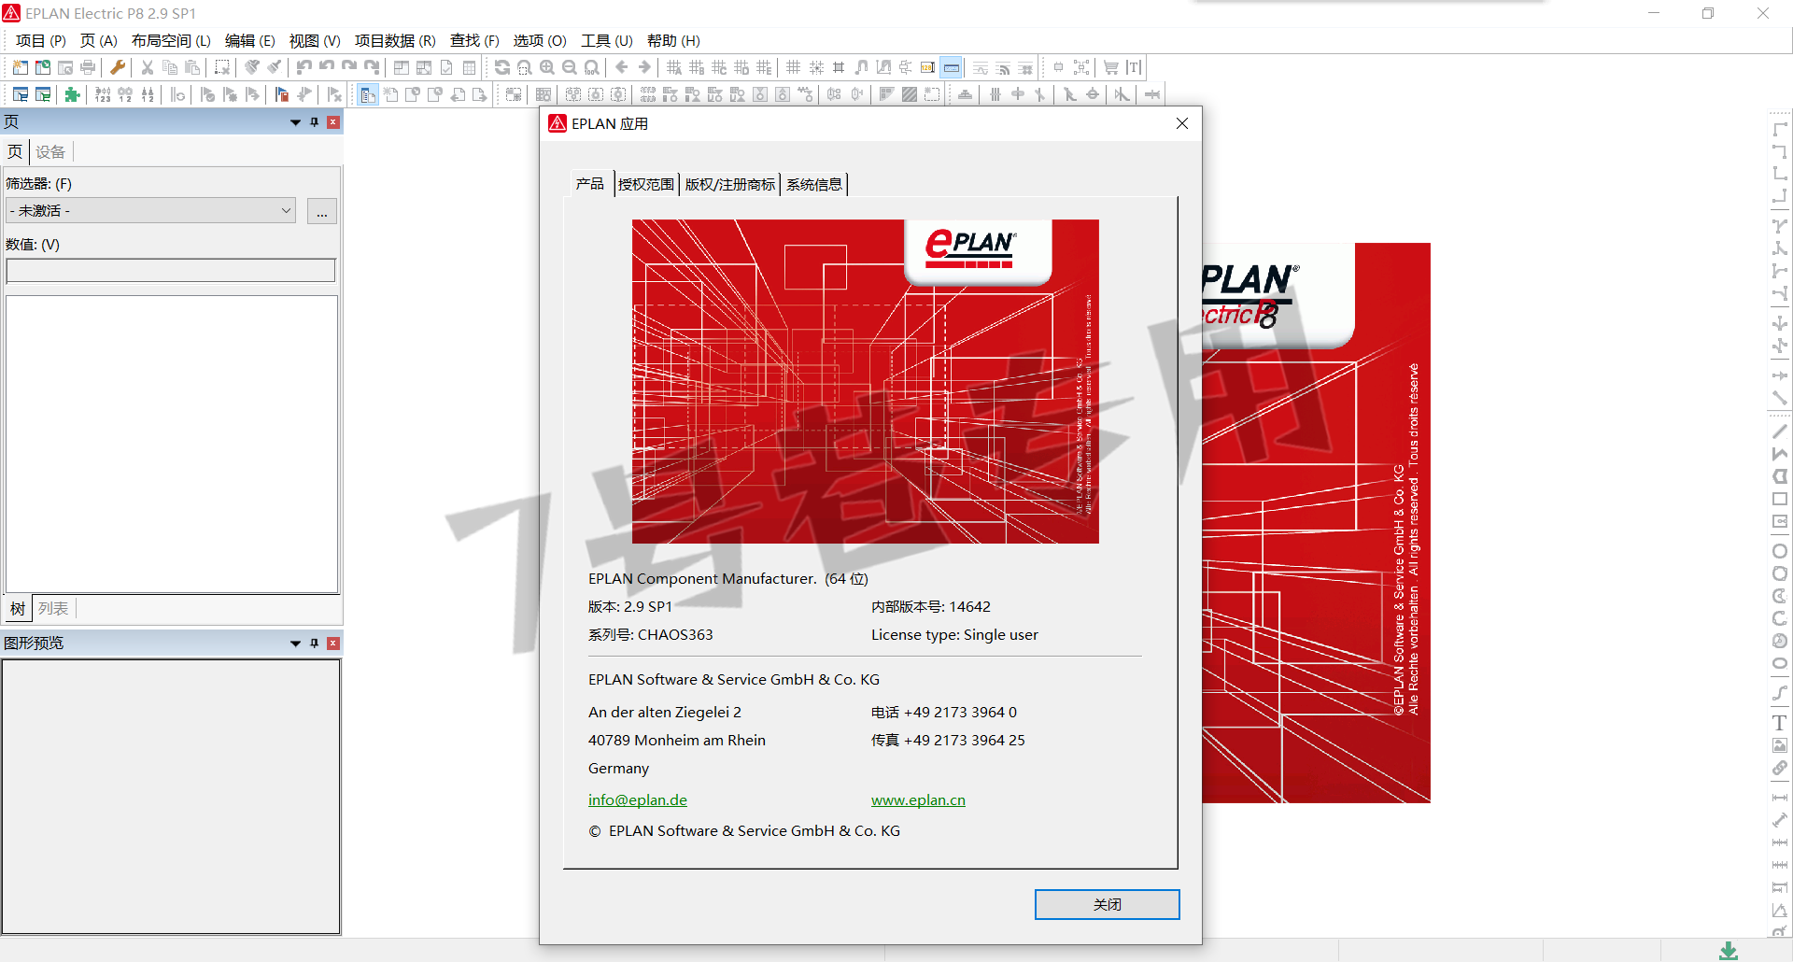
Task: Pin the 页 navigator panel
Action: tap(315, 122)
